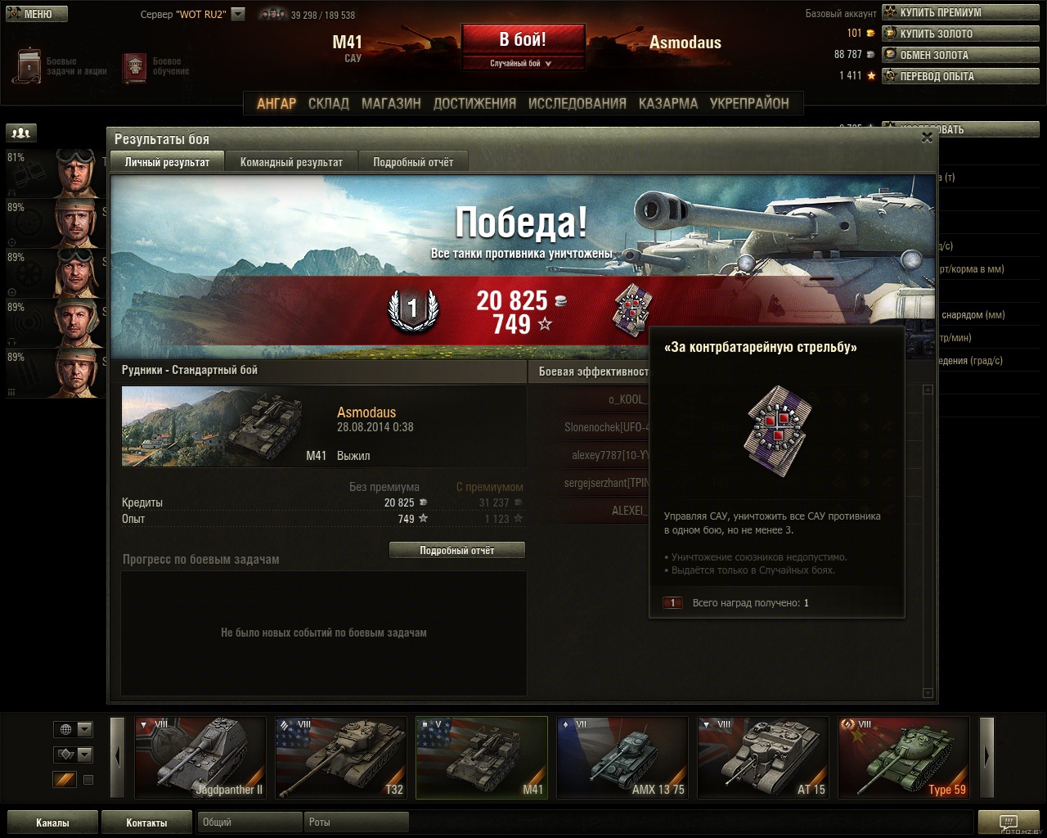
Task: Select the Type 59 tank thumbnail
Action: (x=904, y=757)
